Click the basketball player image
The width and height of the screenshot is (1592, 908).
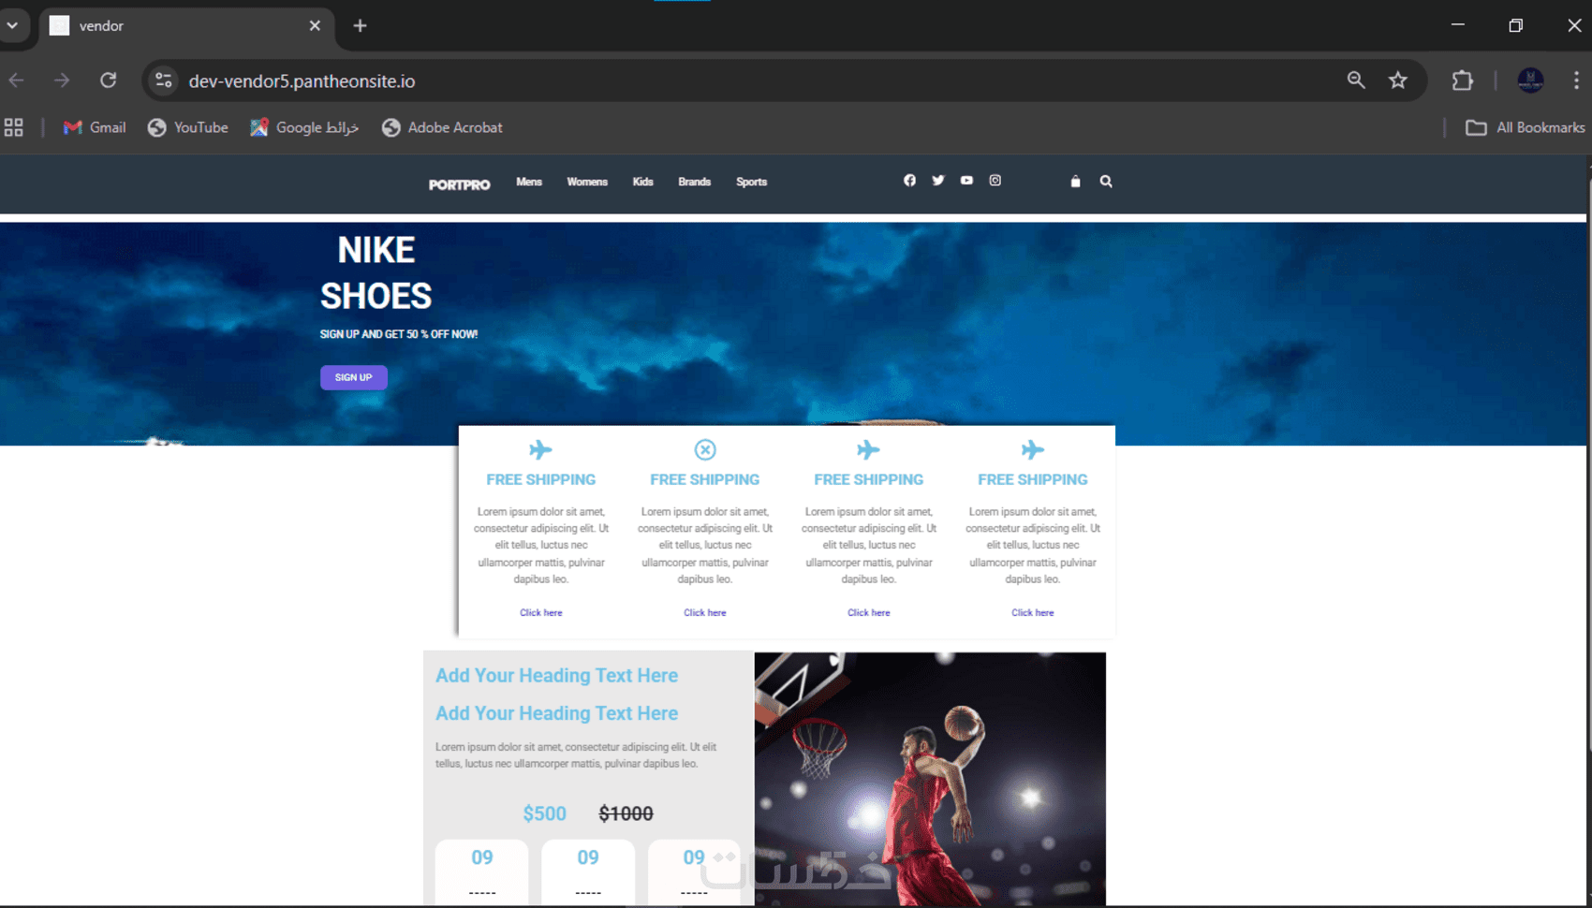(930, 779)
